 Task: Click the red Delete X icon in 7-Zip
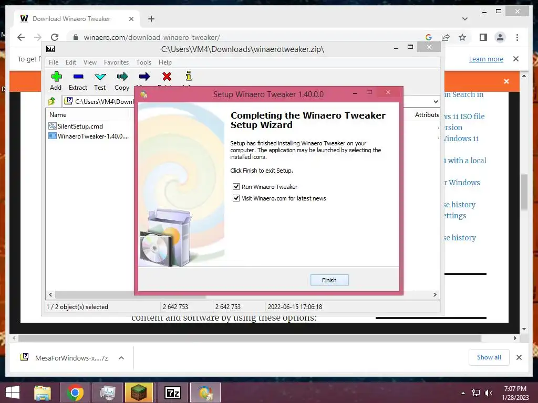tap(167, 77)
